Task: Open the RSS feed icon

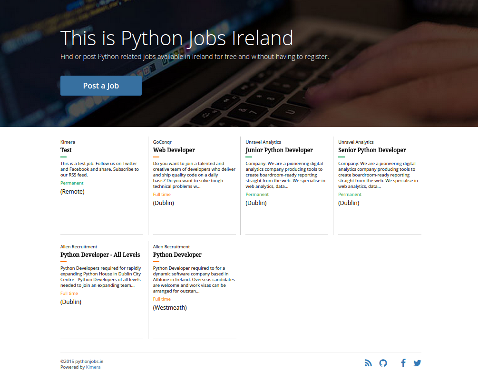Action: (x=368, y=363)
